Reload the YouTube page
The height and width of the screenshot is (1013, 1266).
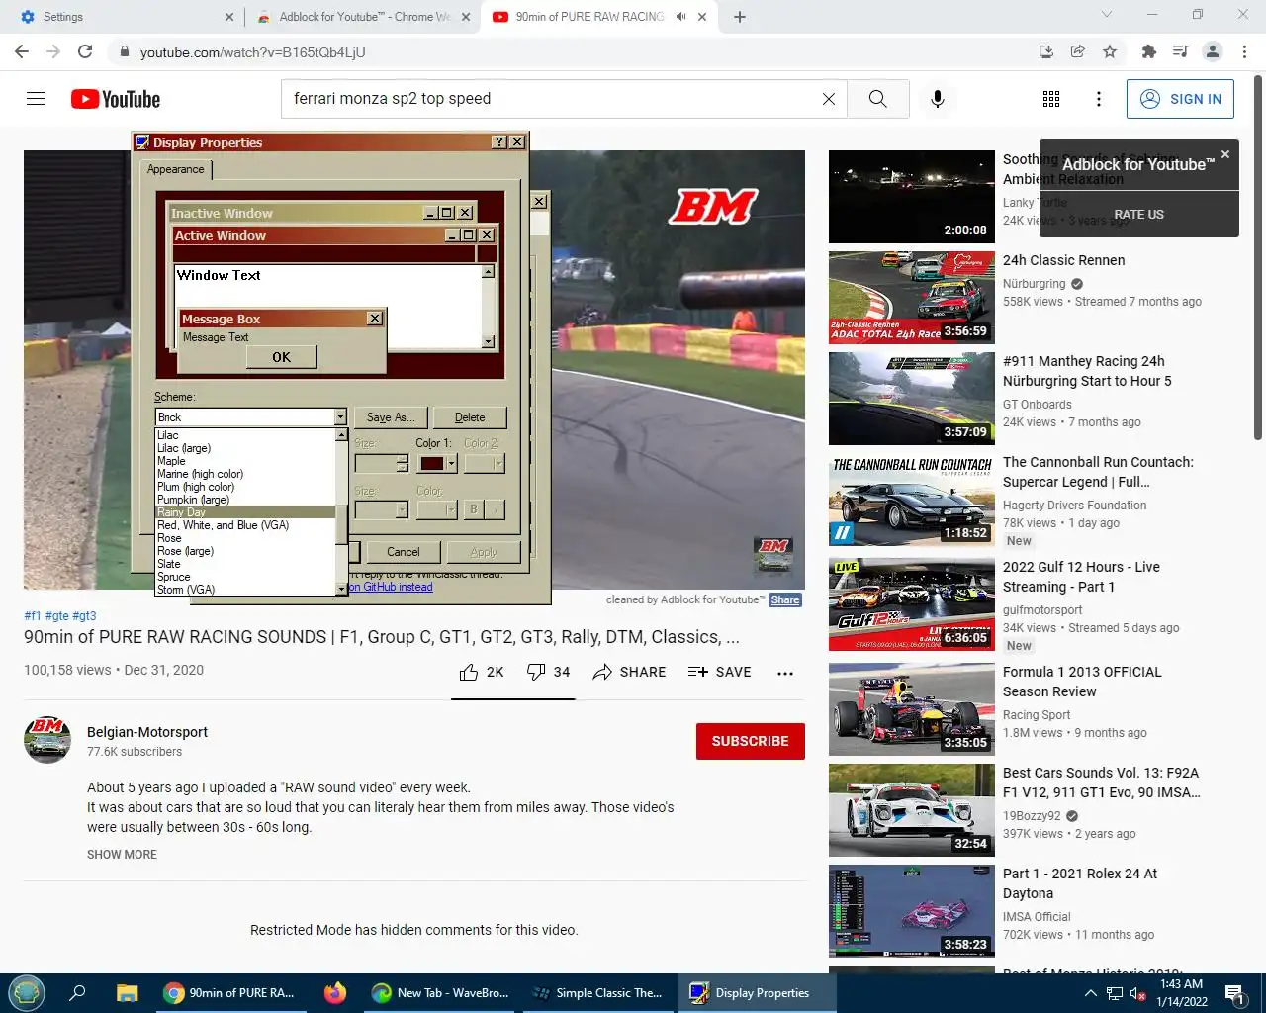[85, 51]
